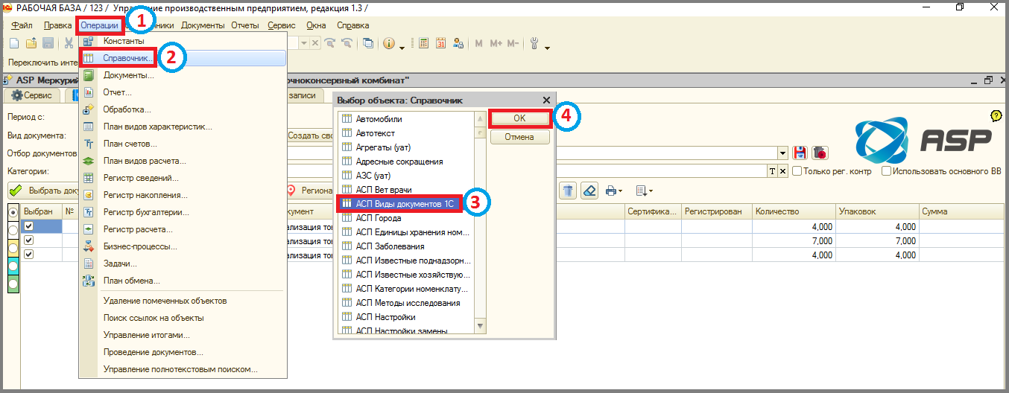This screenshot has height=393, width=1009.
Task: Close the Выбор объекта dialog
Action: (x=546, y=100)
